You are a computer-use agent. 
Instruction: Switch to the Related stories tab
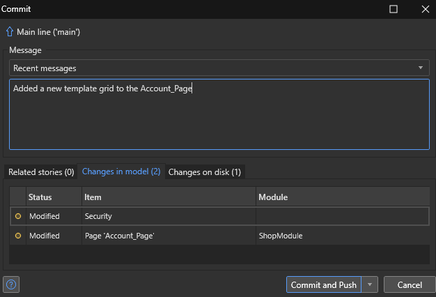coord(41,172)
